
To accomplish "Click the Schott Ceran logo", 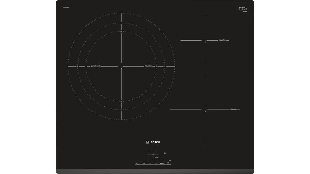I will click(x=244, y=8).
